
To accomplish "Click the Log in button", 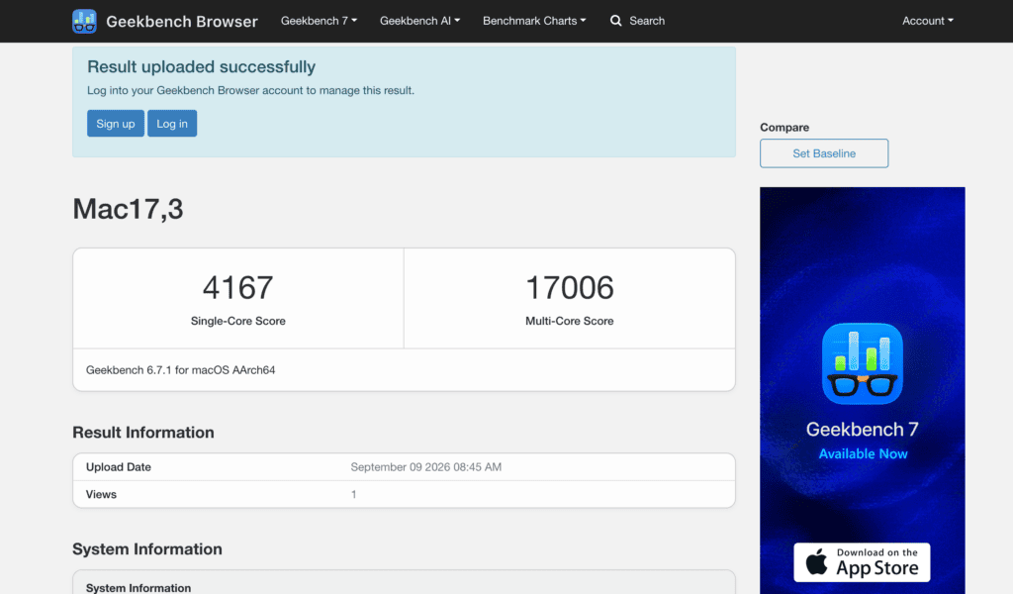I will [x=172, y=124].
